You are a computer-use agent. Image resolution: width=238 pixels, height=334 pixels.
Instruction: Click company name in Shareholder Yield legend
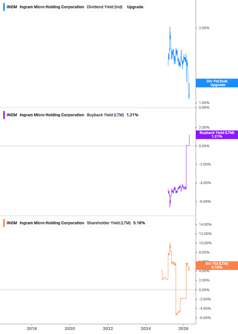coord(52,223)
